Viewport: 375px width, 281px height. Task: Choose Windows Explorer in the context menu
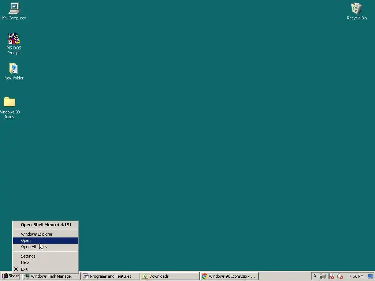click(45, 234)
